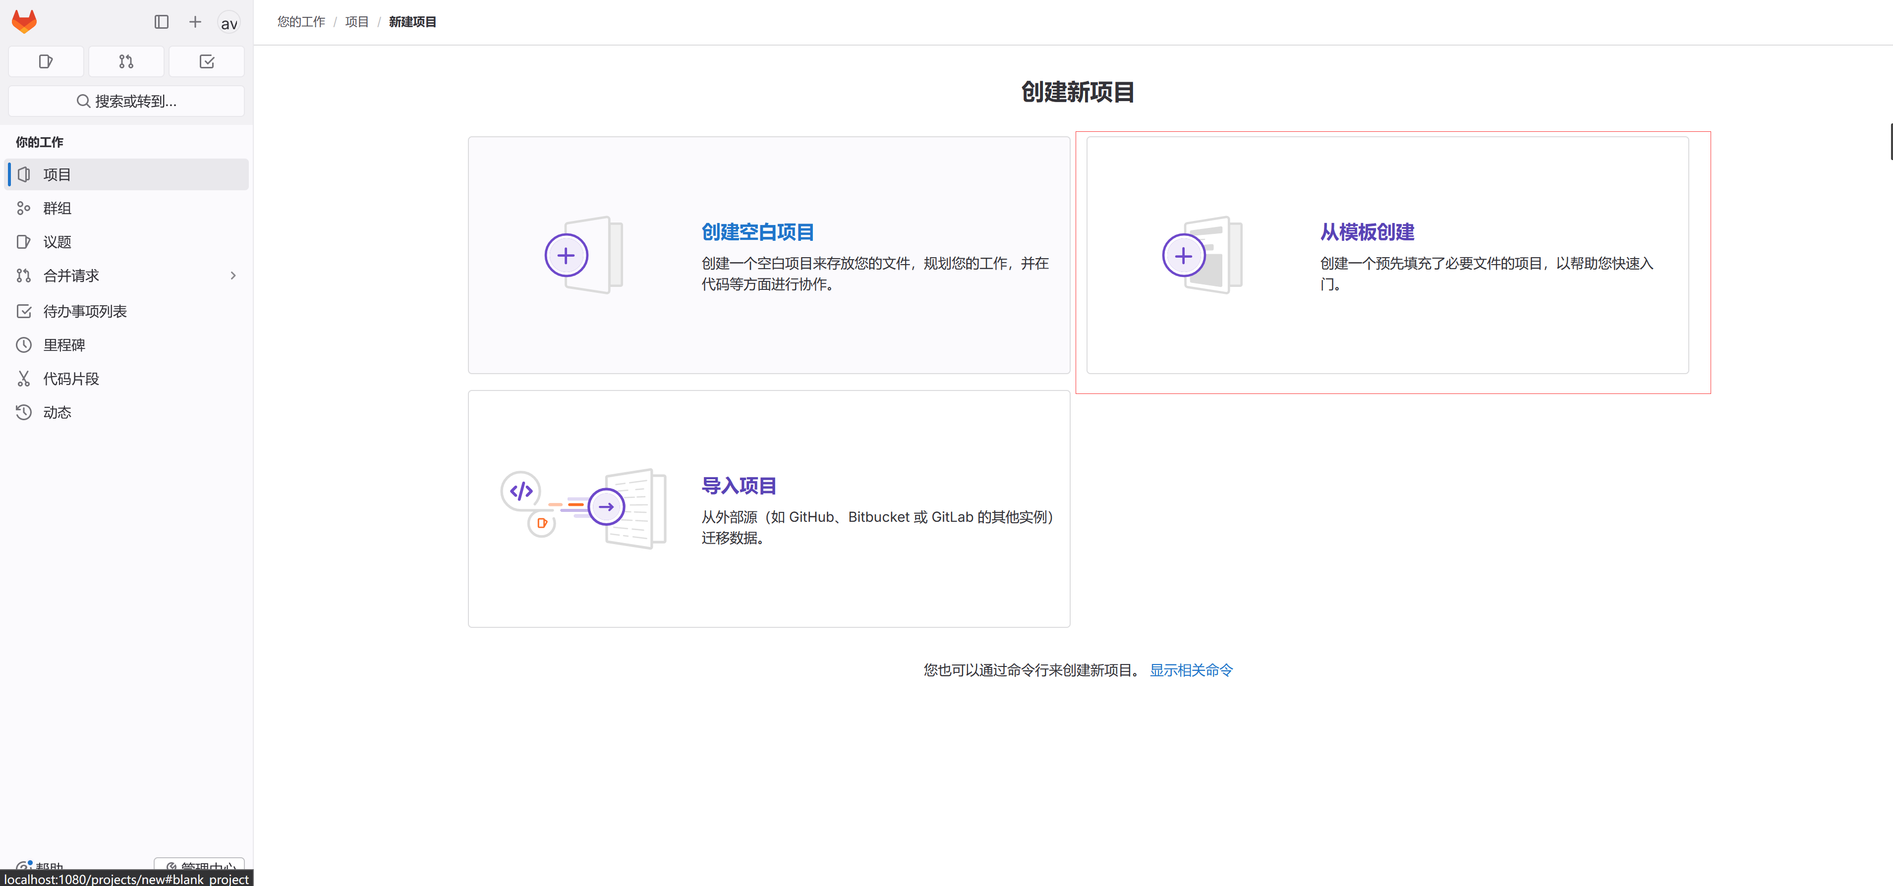This screenshot has width=1893, height=886.
Task: Click the 导入项目 illustration icon
Action: (x=584, y=507)
